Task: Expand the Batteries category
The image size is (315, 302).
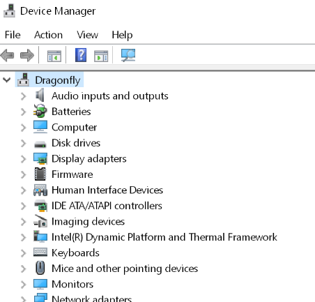Action: coord(23,112)
